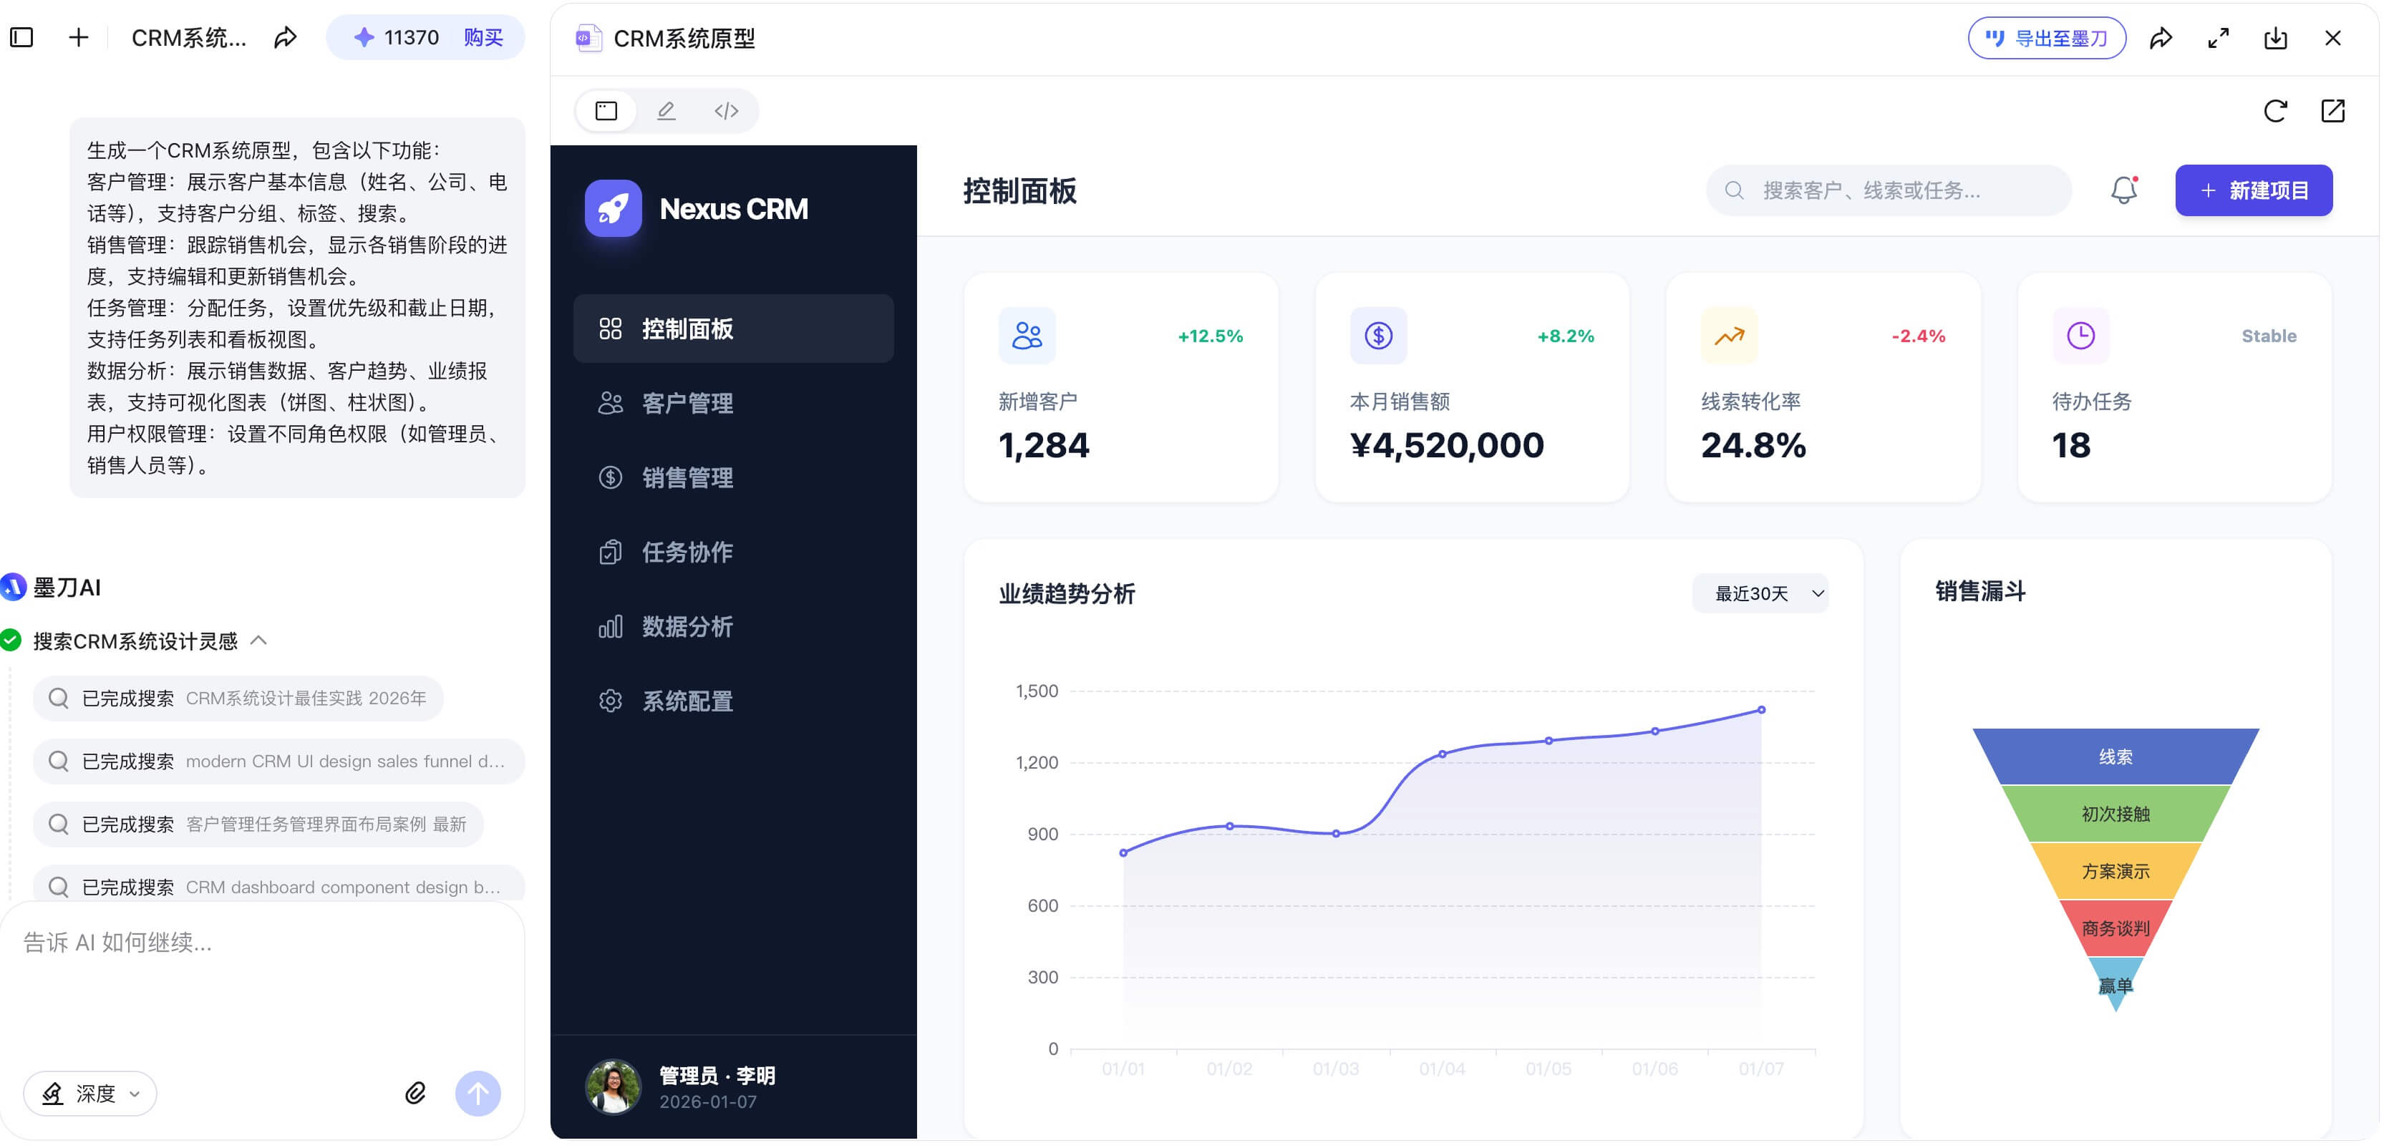Go to 数据分析 sidebar item

coord(687,627)
